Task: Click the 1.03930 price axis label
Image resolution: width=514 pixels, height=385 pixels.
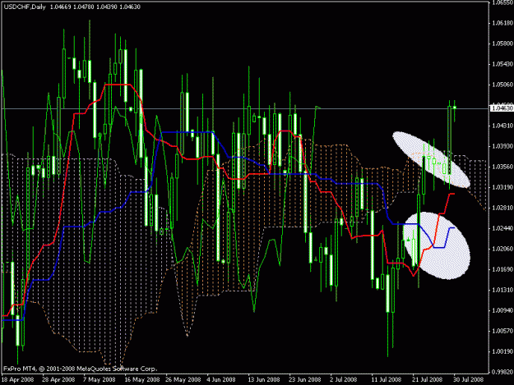Action: [x=502, y=146]
